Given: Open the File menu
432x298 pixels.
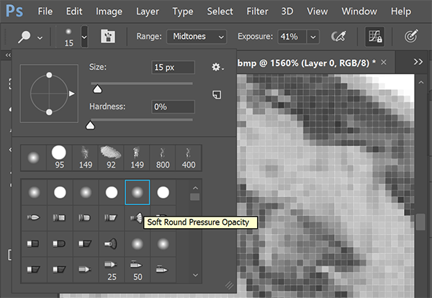Looking at the screenshot, I should point(45,12).
